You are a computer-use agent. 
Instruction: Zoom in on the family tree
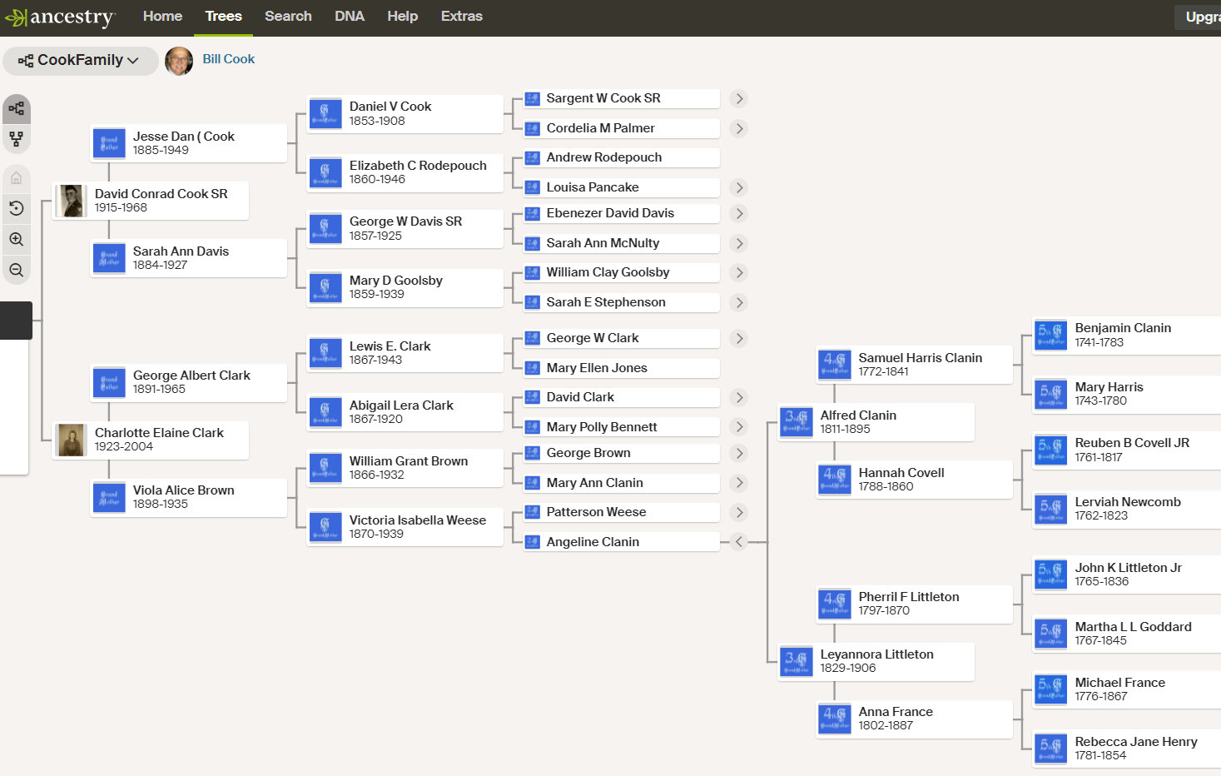pos(16,240)
